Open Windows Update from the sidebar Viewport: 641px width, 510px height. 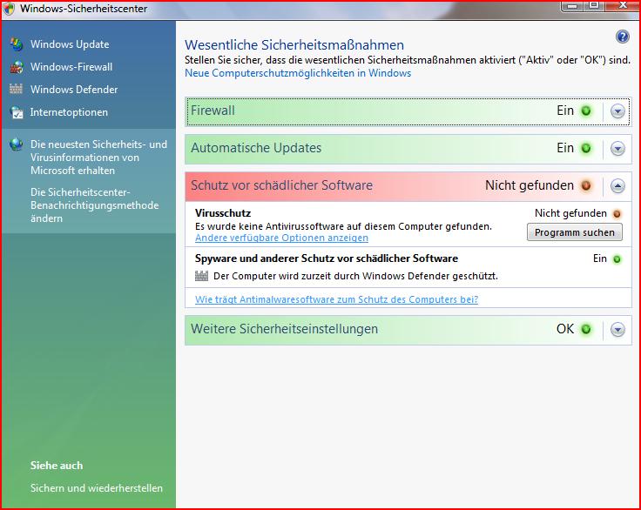70,44
